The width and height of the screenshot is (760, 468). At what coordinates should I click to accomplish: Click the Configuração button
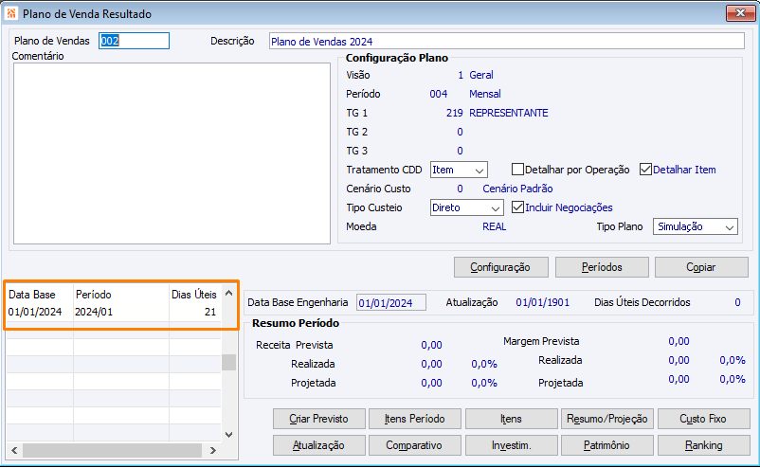click(500, 267)
